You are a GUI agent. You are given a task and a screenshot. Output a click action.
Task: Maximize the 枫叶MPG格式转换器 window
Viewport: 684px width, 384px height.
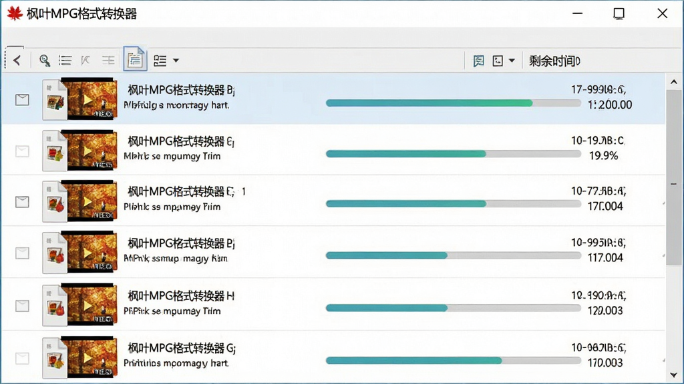point(619,13)
